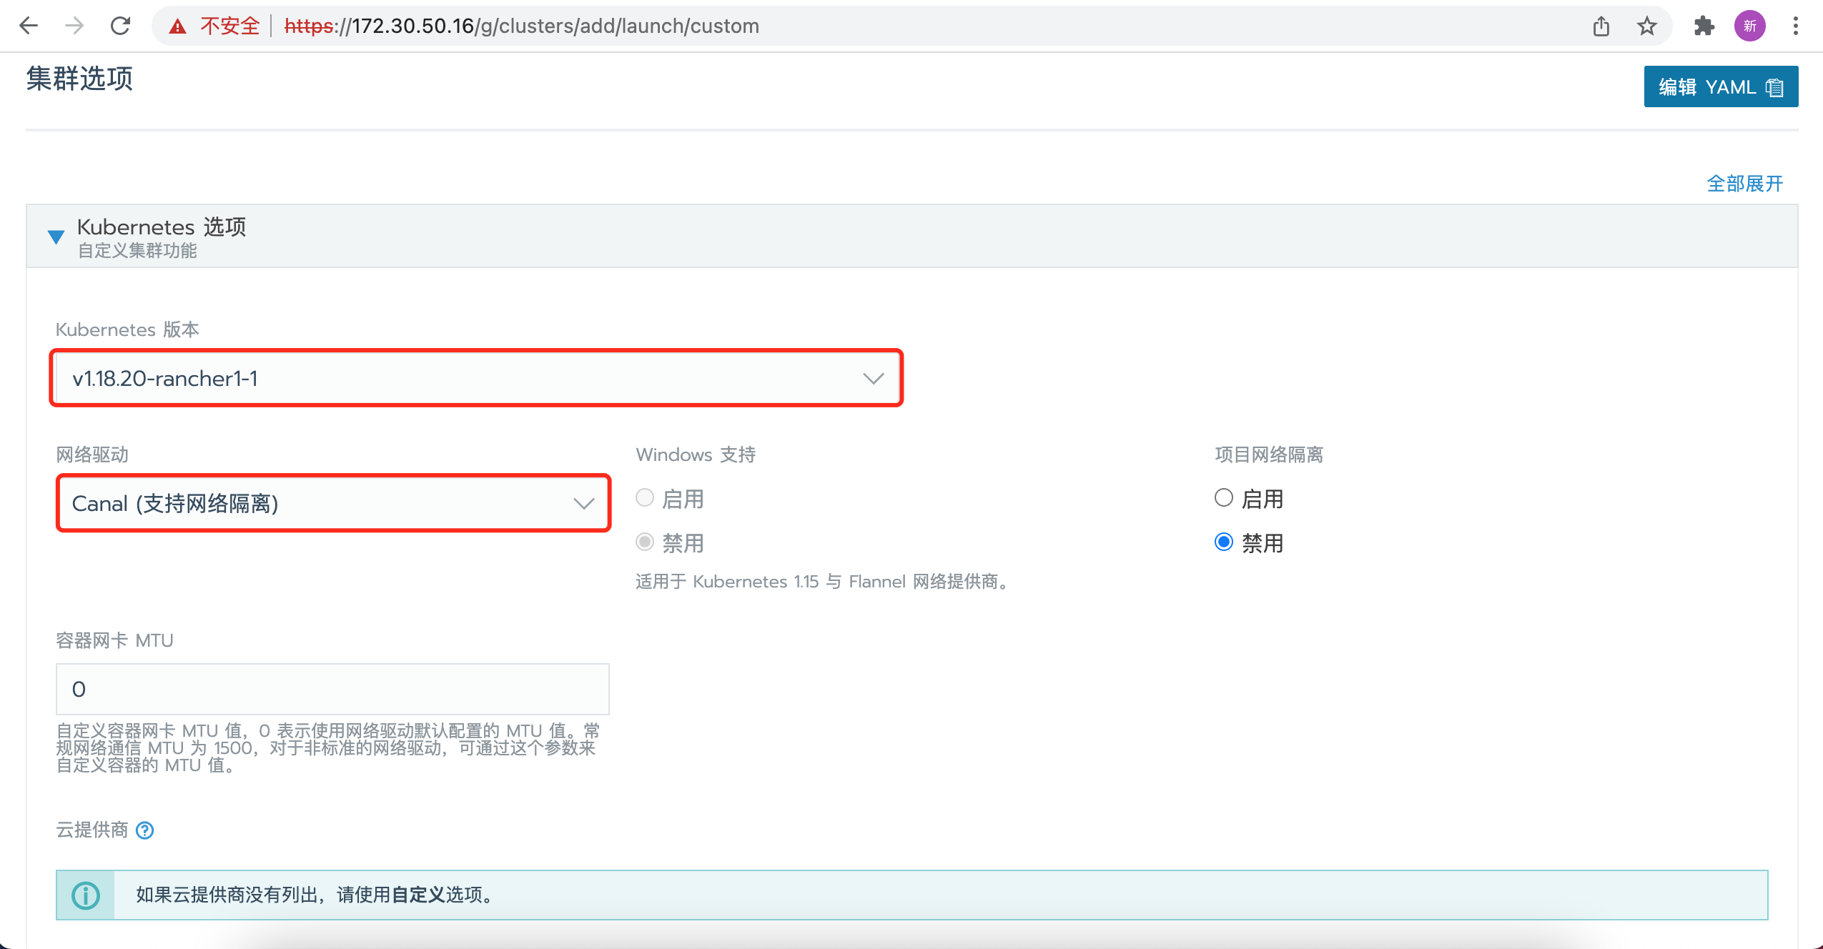This screenshot has width=1823, height=949.
Task: Click the browser forward arrow
Action: pos(74,26)
